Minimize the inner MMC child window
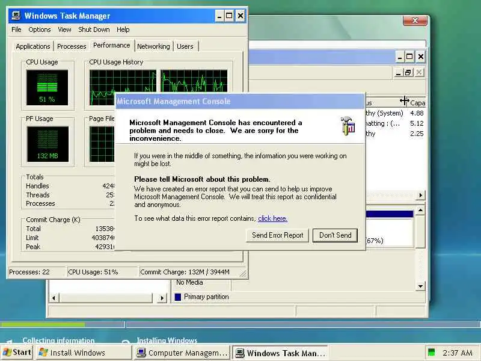Viewport: 481px width, 361px height. pos(398,73)
